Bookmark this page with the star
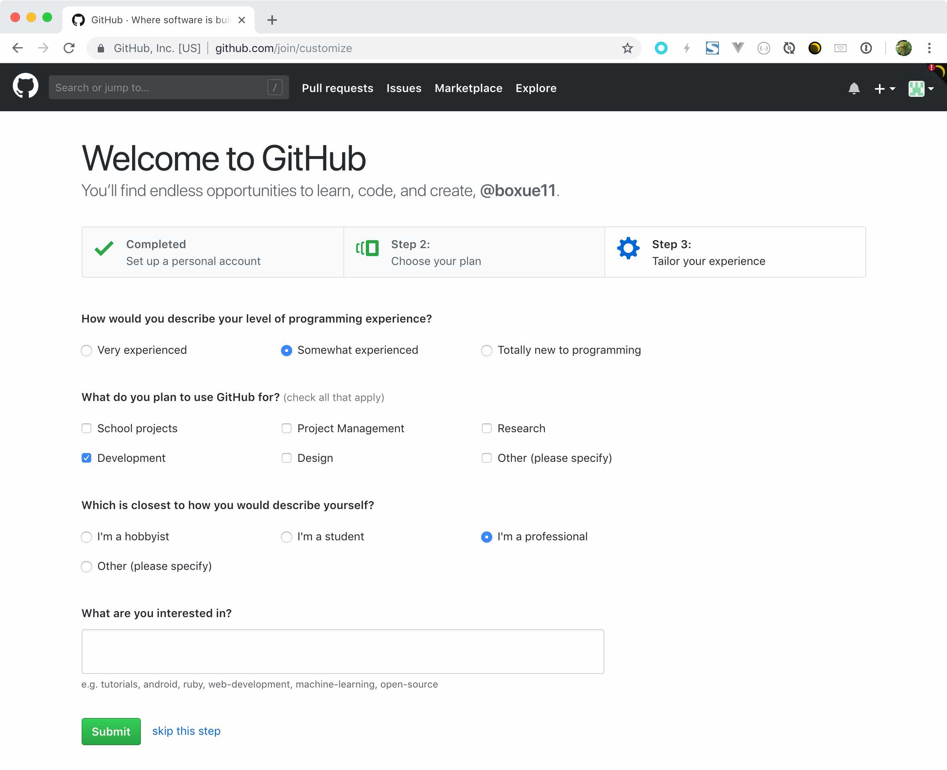Viewport: 947px width, 770px height. pos(627,48)
